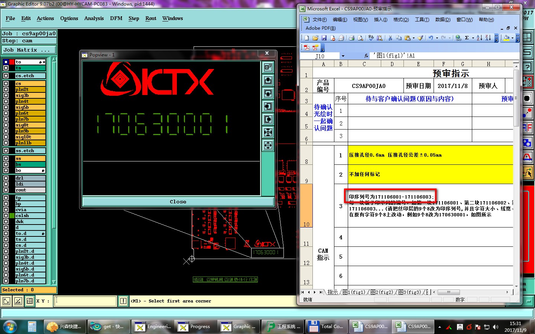Toggle the checkbox for layer drl
Image resolution: width=535 pixels, height=334 pixels.
6,178
